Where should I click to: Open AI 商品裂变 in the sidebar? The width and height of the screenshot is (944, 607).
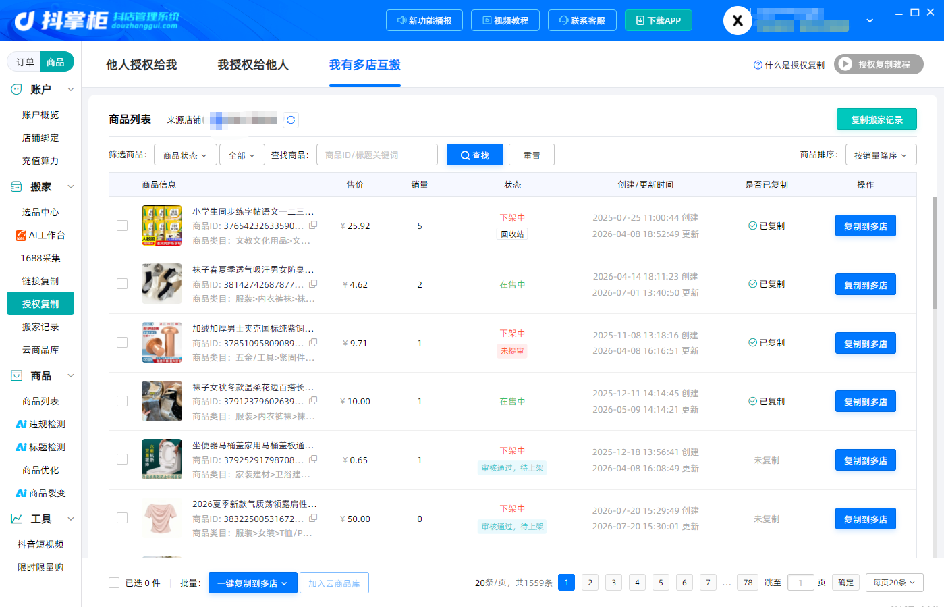pyautogui.click(x=40, y=493)
